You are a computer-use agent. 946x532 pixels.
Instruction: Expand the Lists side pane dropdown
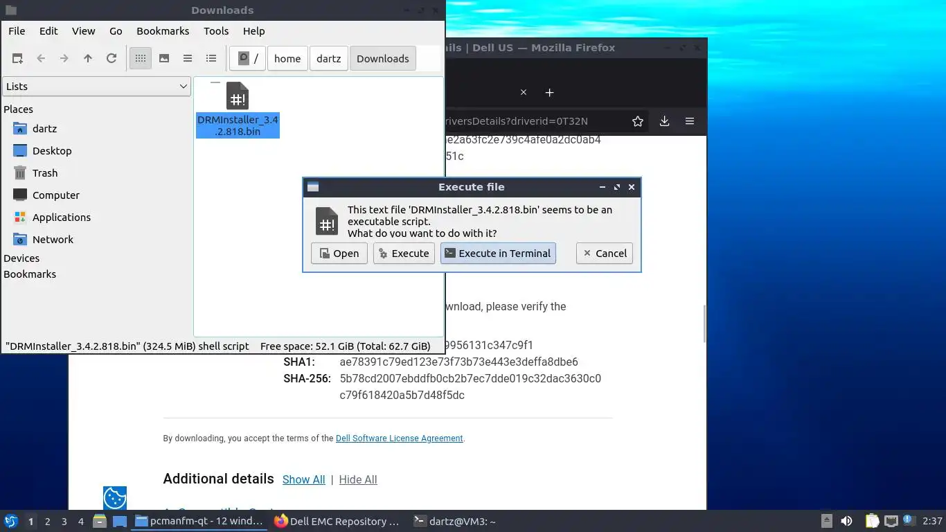[x=96, y=87]
